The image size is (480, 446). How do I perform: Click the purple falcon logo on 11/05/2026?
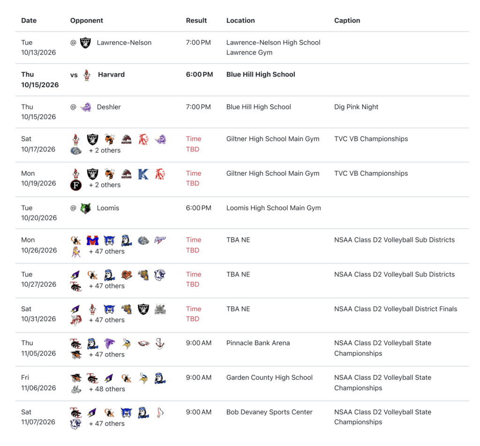point(109,344)
